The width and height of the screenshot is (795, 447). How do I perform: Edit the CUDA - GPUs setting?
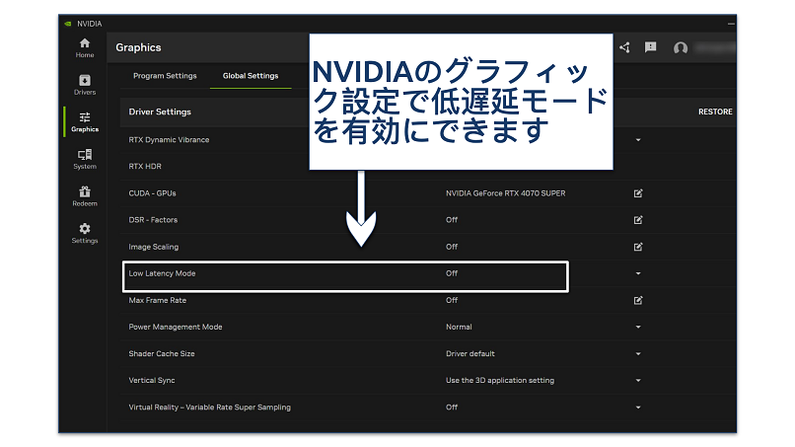(638, 193)
